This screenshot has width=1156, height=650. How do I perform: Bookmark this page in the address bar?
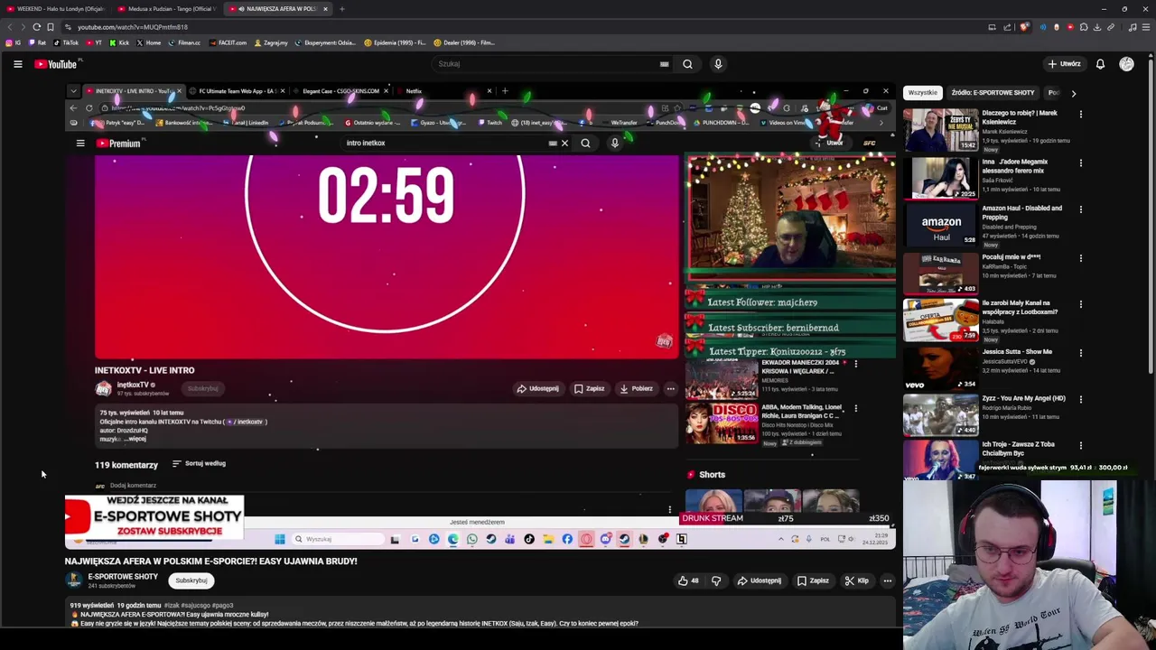[50, 27]
